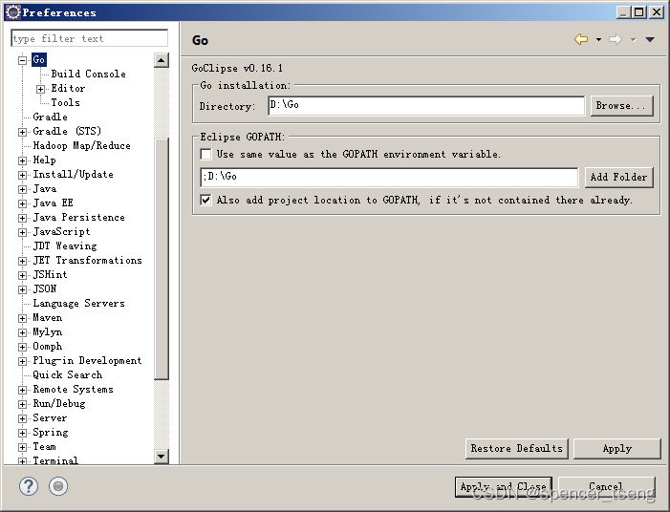670x512 pixels.
Task: Select Run/Debug tree label
Action: (59, 403)
